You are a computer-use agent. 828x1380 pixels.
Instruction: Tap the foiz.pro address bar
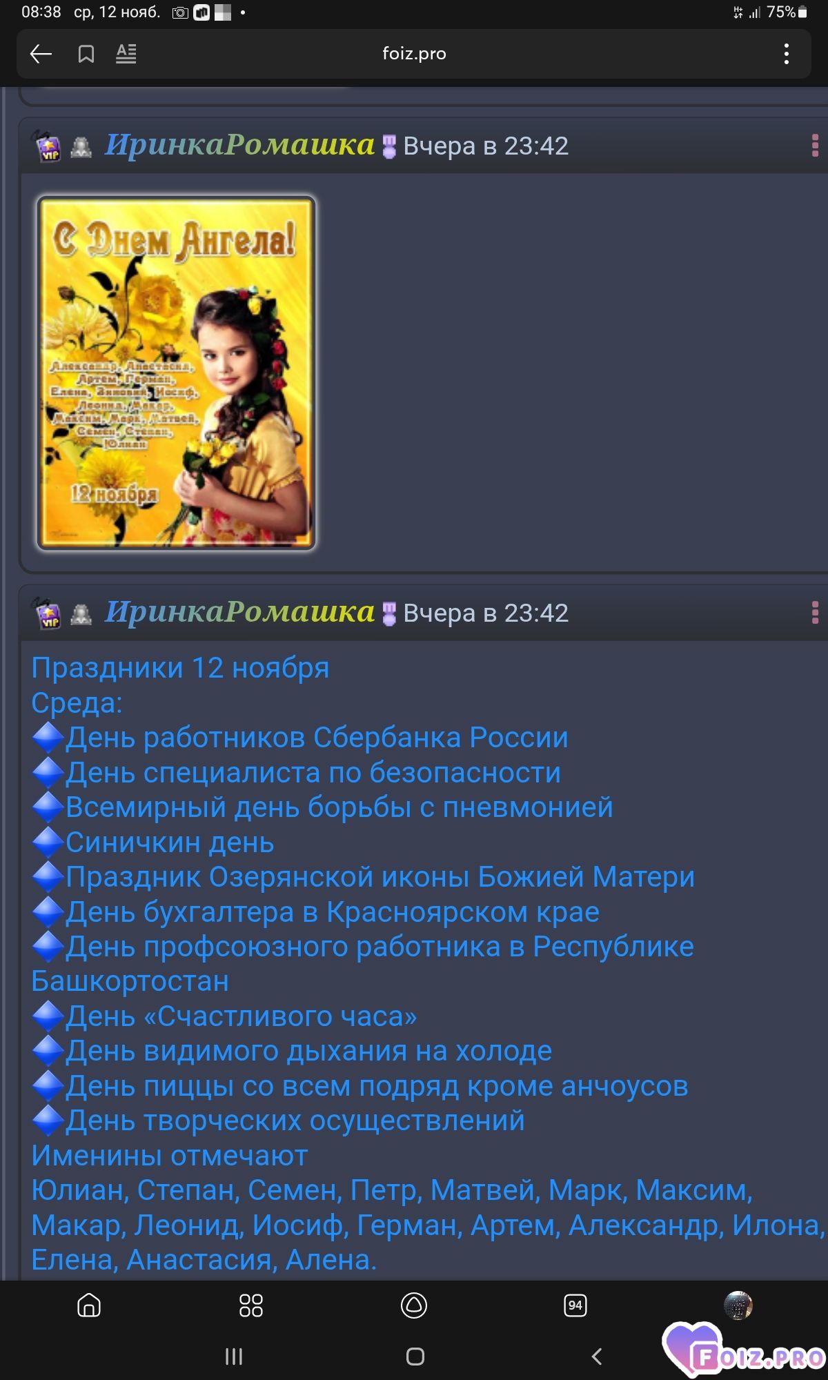(x=414, y=54)
